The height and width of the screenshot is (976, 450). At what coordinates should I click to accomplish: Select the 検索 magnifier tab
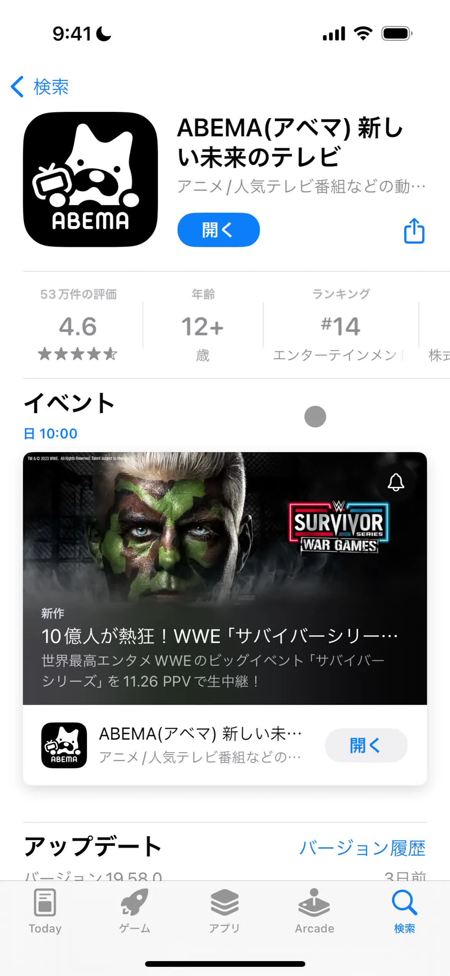pyautogui.click(x=405, y=911)
